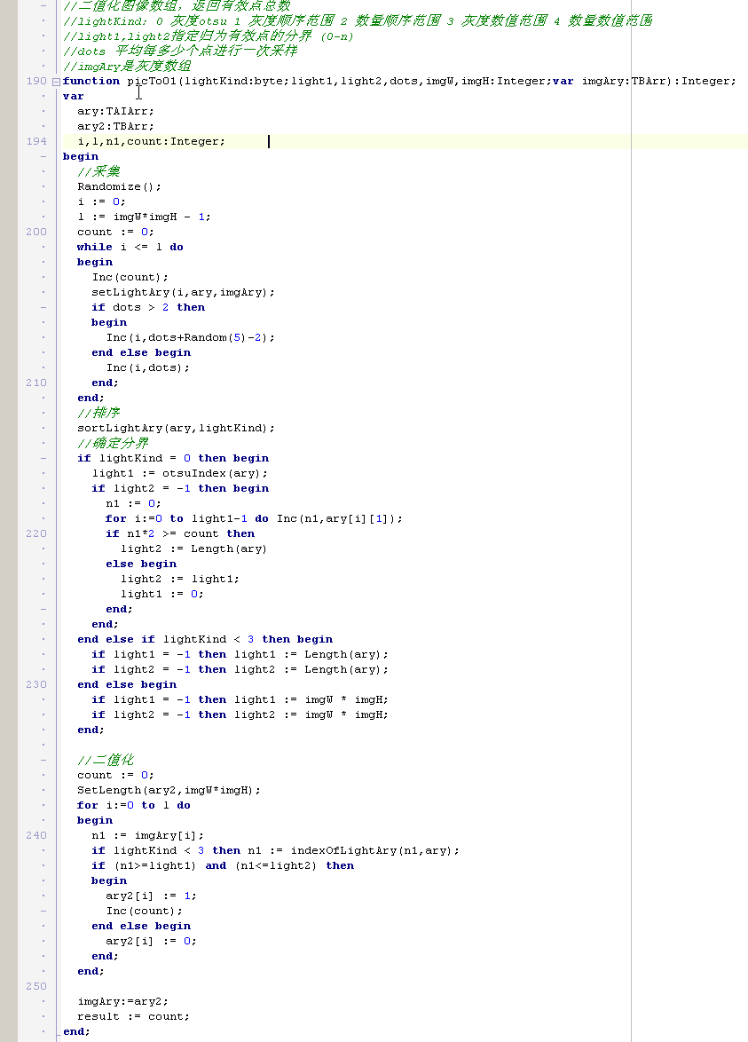Click 'if light1 = -1 then light1 := Length(ary);'

pos(240,654)
